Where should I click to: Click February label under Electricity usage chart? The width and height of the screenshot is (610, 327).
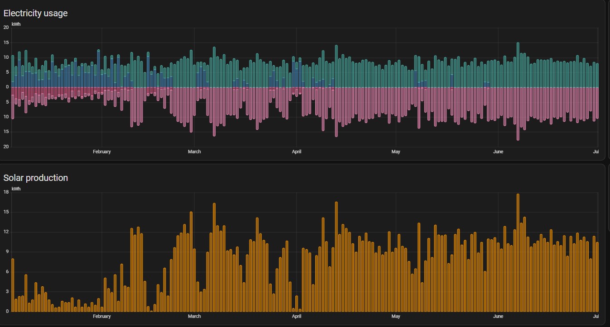[x=101, y=152]
